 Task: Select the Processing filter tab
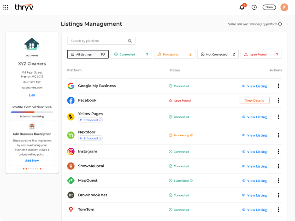point(175,54)
